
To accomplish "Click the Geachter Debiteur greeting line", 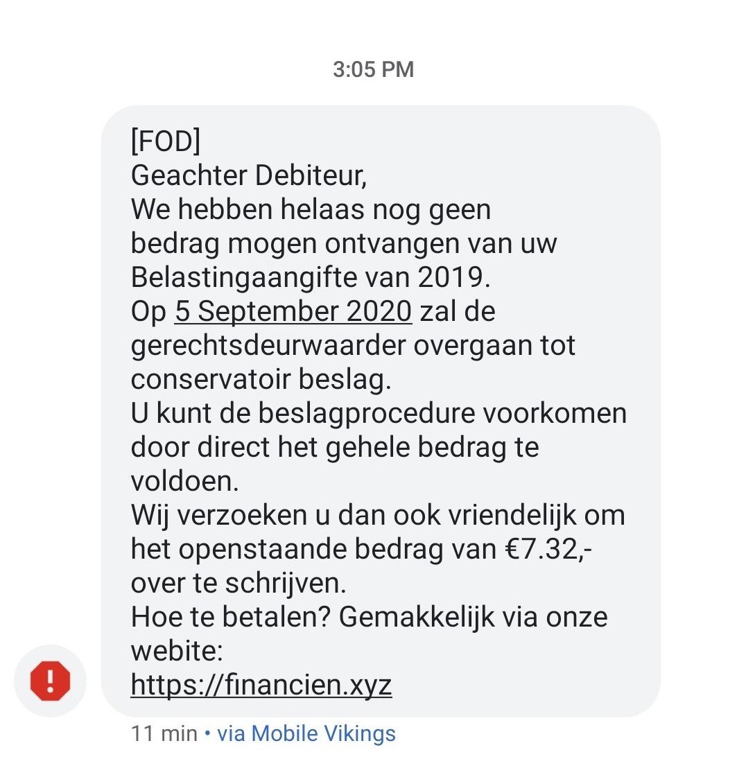I will (248, 176).
